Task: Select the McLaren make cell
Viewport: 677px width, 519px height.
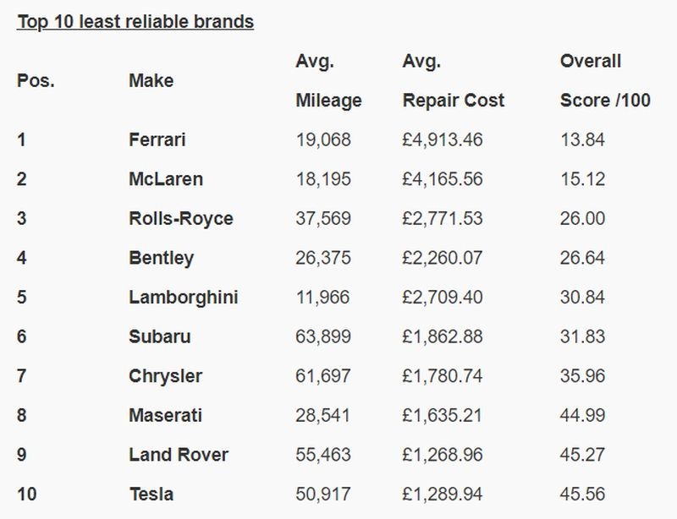Action: (166, 179)
